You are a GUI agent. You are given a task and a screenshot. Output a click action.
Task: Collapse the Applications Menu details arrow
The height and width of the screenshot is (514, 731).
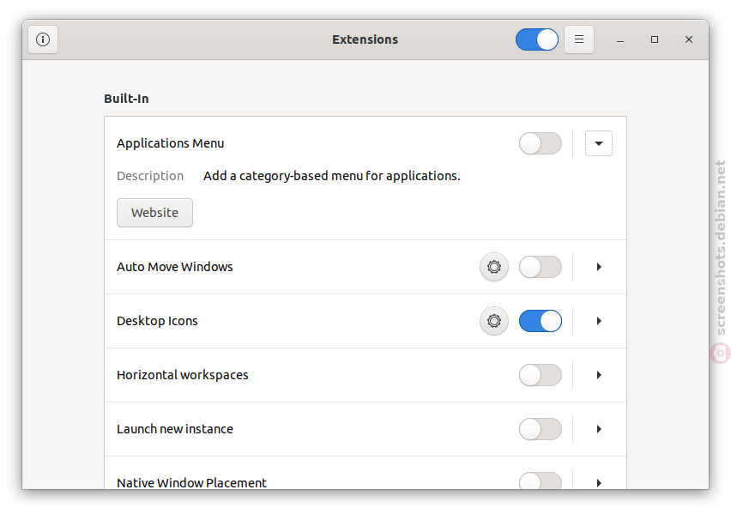click(599, 143)
